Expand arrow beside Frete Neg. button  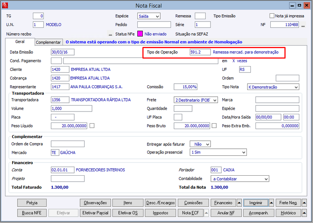[x=304, y=203]
